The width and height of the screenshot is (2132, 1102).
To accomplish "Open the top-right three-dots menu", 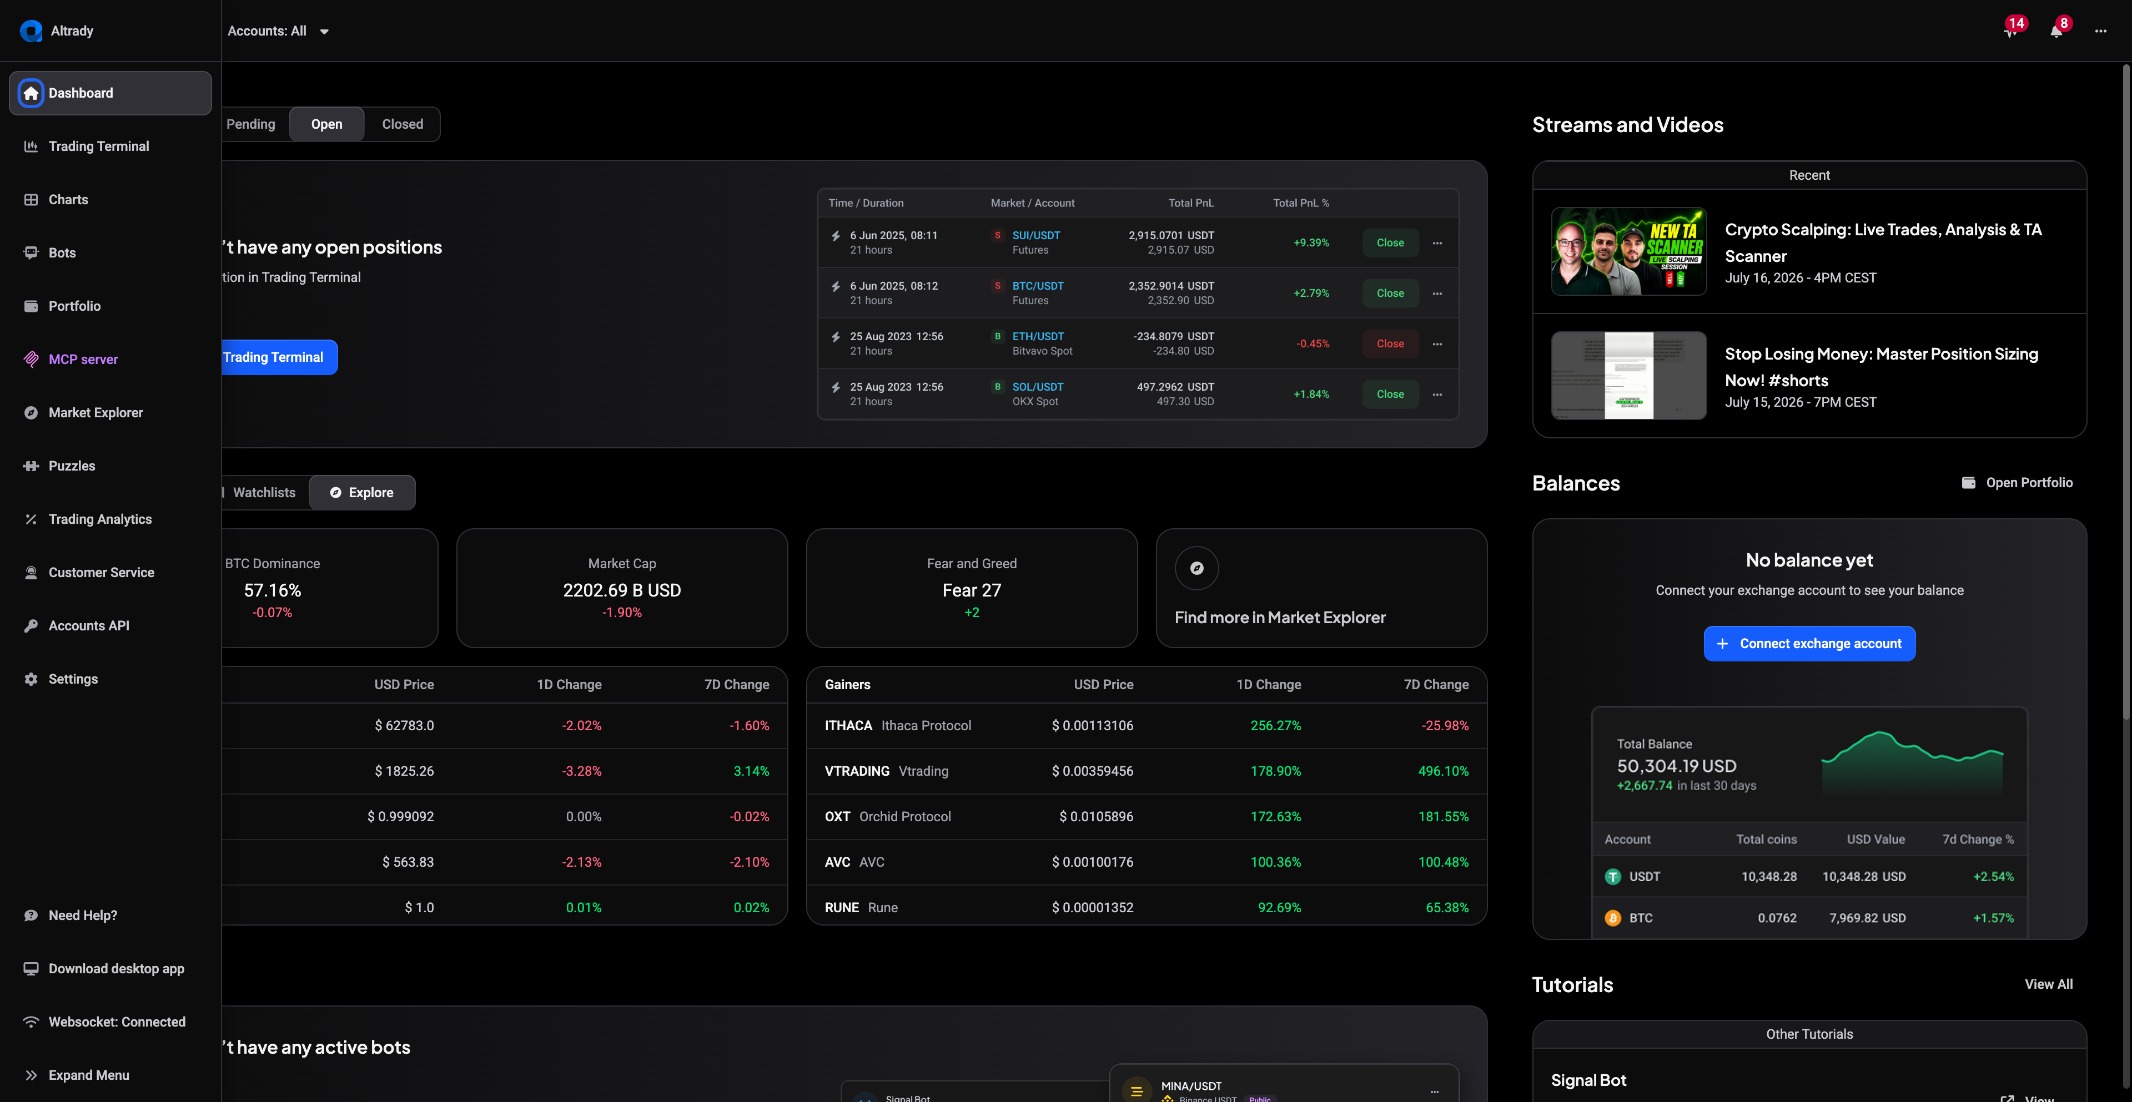I will (x=2100, y=32).
